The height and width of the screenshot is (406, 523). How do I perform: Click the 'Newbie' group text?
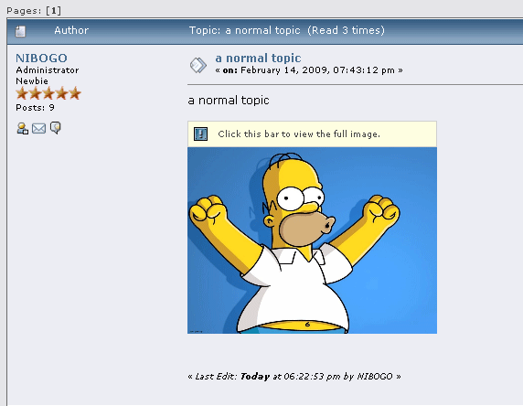coord(32,80)
